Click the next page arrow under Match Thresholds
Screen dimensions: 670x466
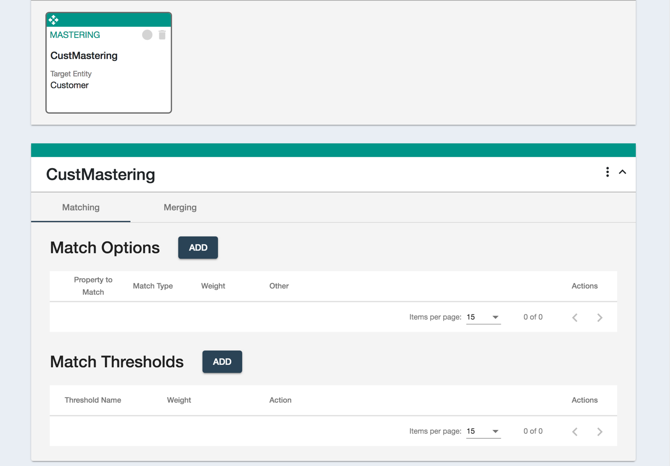pos(600,431)
